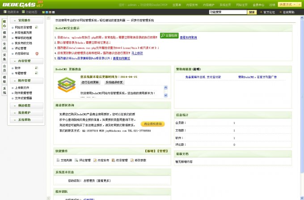Screen dimensions: 304x200
Task: Collapse the 内容管理 menu section
Action: 26,61
